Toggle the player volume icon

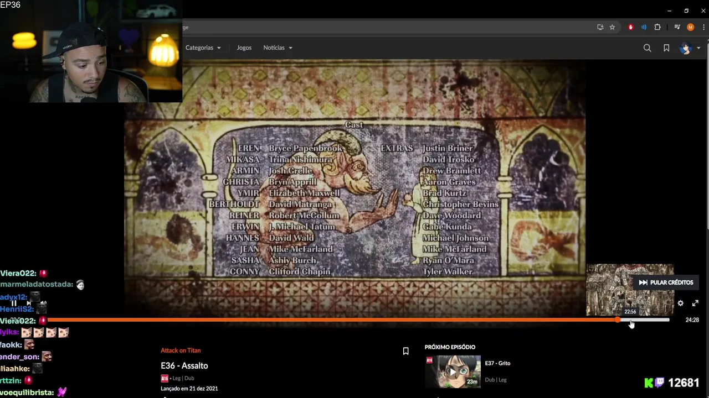(x=43, y=303)
